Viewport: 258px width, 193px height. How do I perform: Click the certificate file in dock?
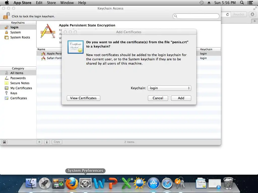[x=201, y=183]
